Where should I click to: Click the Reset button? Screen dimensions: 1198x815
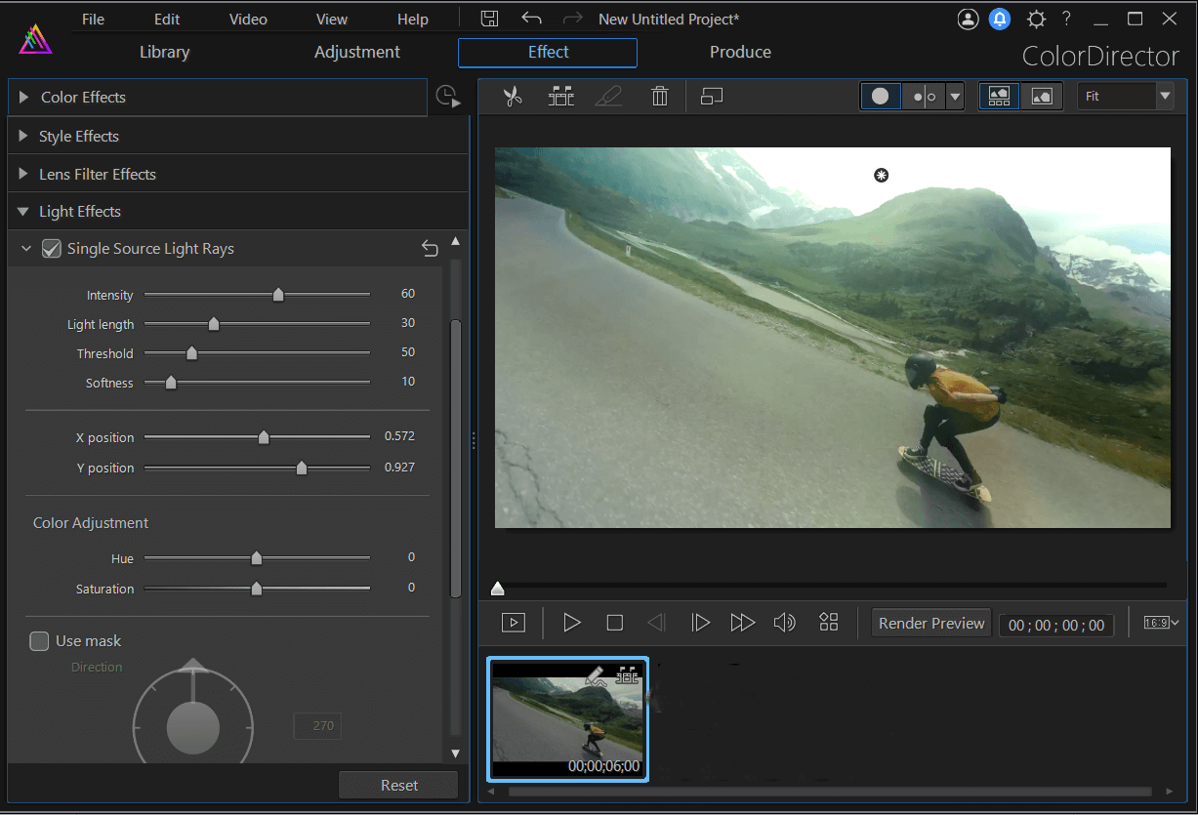pos(398,785)
